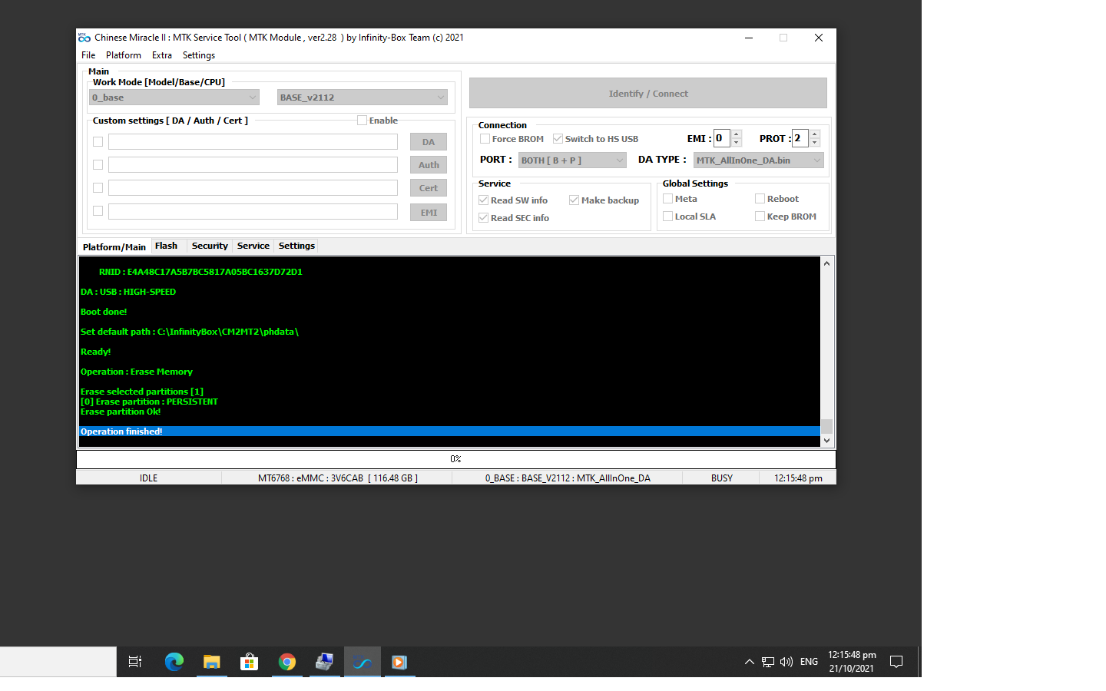The height and width of the screenshot is (691, 1106).
Task: Click the log scrollbar thumb
Action: pyautogui.click(x=826, y=426)
